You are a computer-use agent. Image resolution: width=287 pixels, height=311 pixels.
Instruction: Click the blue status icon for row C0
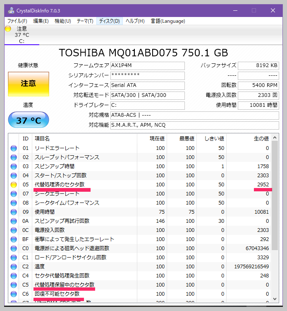coord(14,248)
